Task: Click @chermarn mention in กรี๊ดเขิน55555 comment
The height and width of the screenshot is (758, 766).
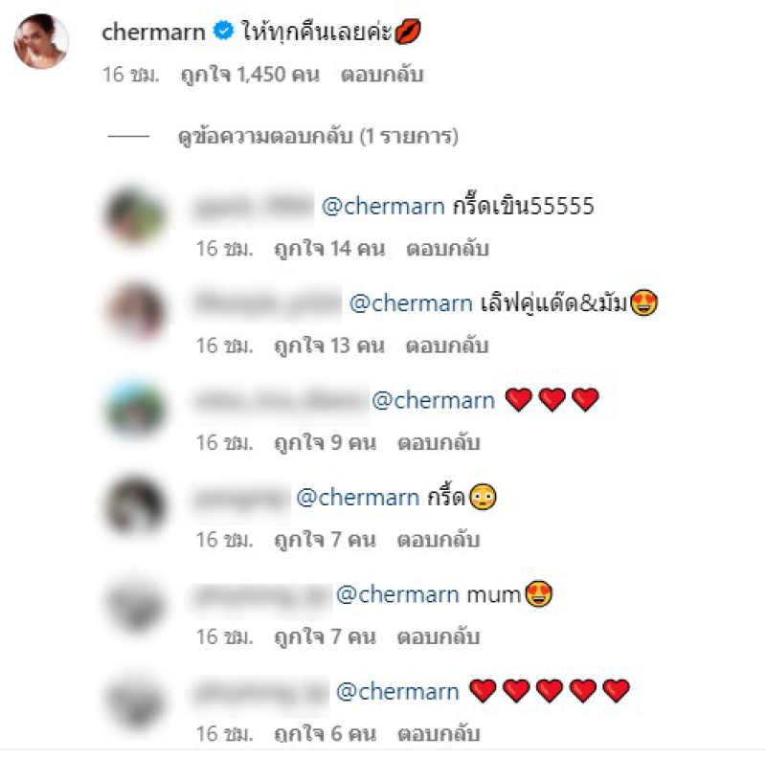Action: tap(383, 206)
